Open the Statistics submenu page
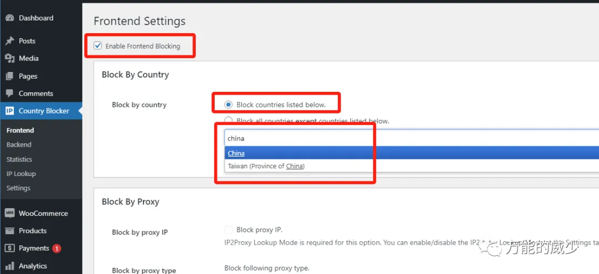This screenshot has width=599, height=274. tap(19, 159)
